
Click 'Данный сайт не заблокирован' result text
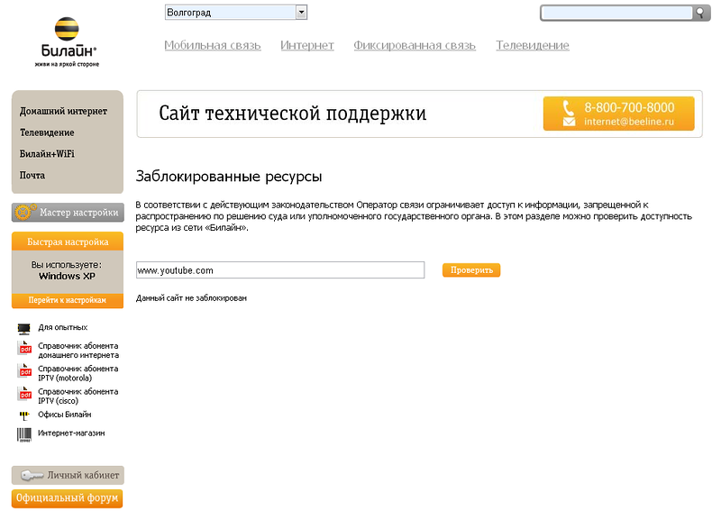click(x=191, y=298)
